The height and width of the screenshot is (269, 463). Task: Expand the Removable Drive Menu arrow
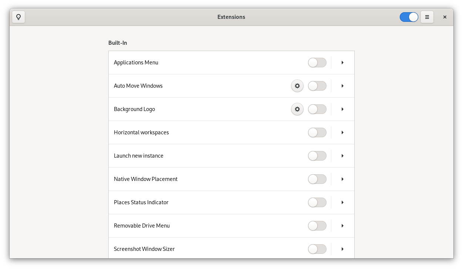(343, 226)
